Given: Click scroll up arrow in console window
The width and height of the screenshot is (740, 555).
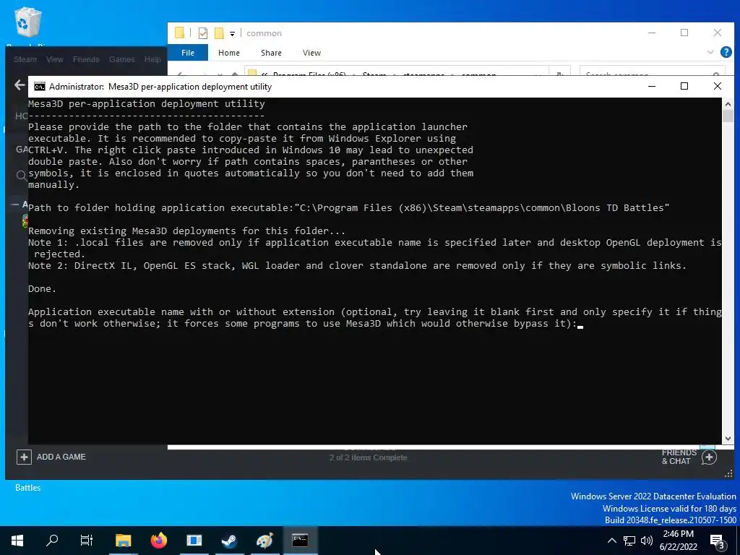Looking at the screenshot, I should pyautogui.click(x=728, y=104).
